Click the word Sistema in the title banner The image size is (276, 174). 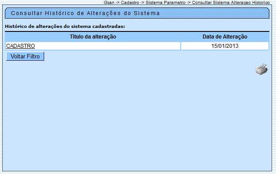tap(147, 13)
